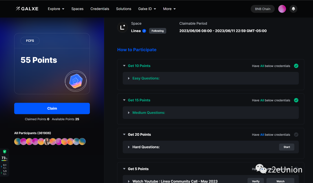The image size is (313, 183).
Task: Click the Linea space logo icon
Action: pos(122,28)
